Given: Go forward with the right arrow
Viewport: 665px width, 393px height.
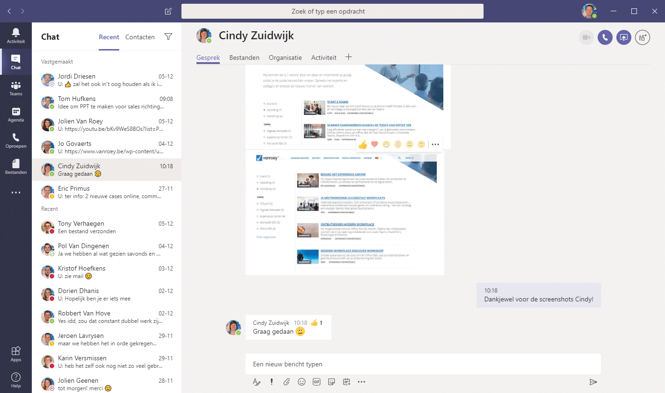Looking at the screenshot, I should click(22, 11).
